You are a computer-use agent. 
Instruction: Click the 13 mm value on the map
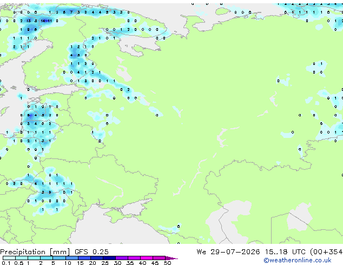pos(29,21)
